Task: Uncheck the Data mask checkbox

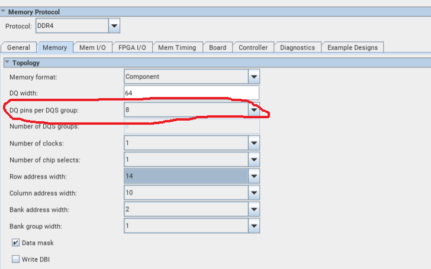Action: pyautogui.click(x=15, y=242)
